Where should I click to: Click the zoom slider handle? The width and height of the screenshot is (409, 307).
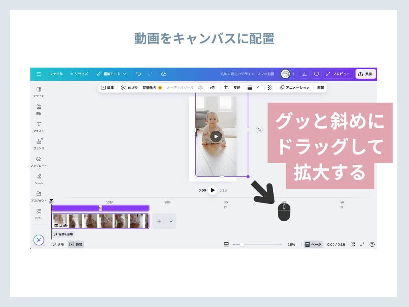(x=242, y=244)
